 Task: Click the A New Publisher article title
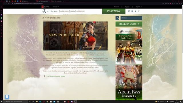tap(51, 18)
